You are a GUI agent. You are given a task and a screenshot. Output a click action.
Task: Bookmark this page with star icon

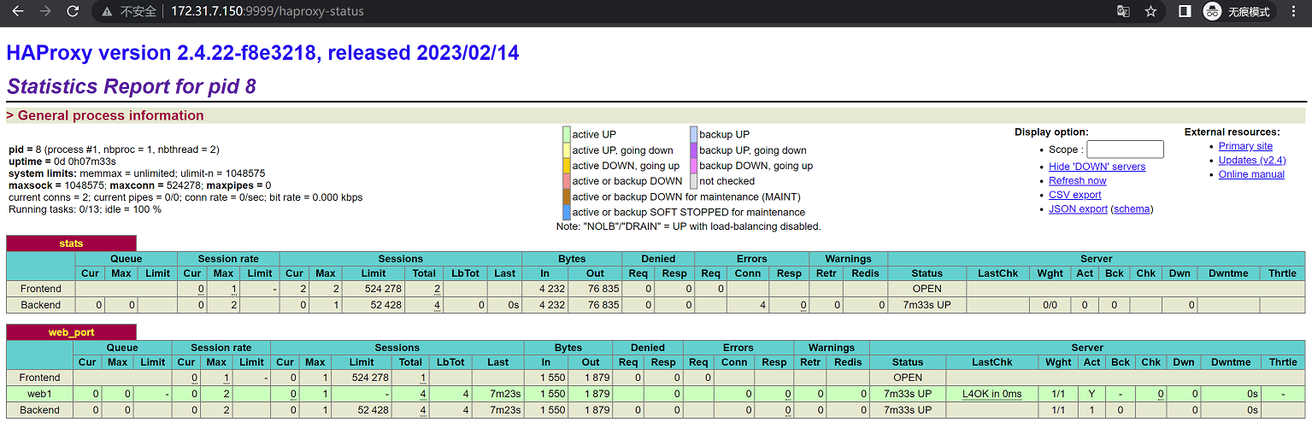coord(1150,11)
